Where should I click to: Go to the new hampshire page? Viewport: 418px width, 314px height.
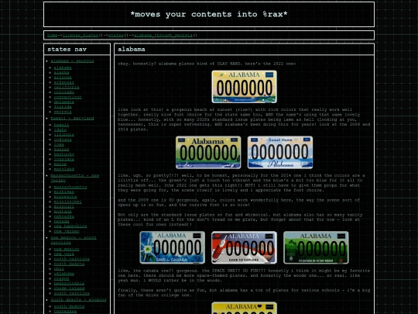(x=70, y=226)
